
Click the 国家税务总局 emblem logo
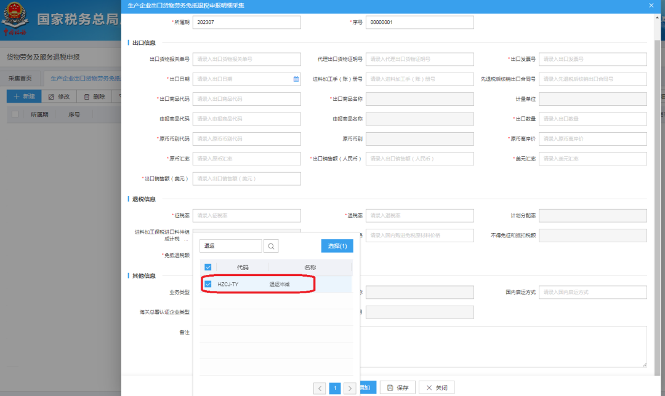15,19
